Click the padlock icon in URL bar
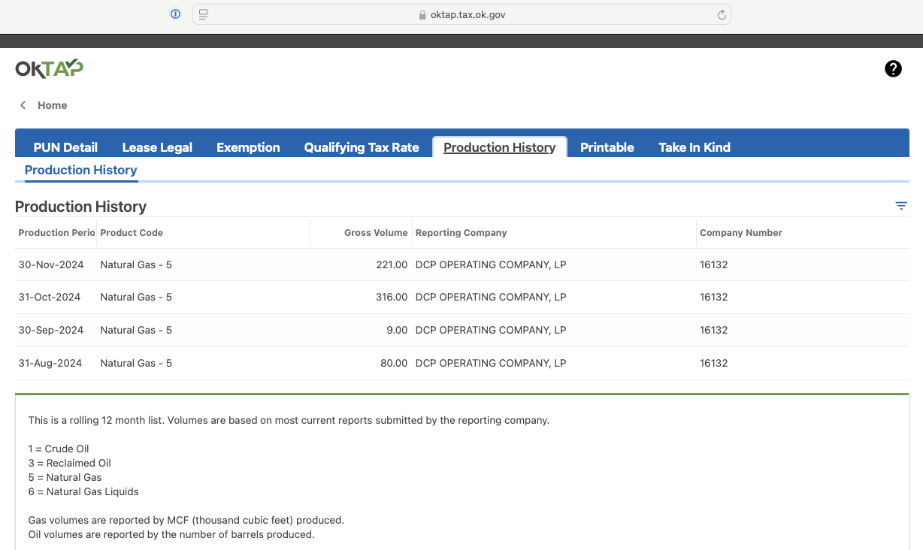Screen dimensions: 923x550 click(422, 14)
